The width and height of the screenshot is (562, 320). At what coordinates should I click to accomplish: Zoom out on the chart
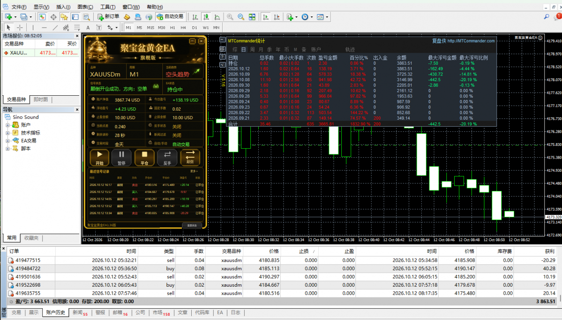[241, 17]
